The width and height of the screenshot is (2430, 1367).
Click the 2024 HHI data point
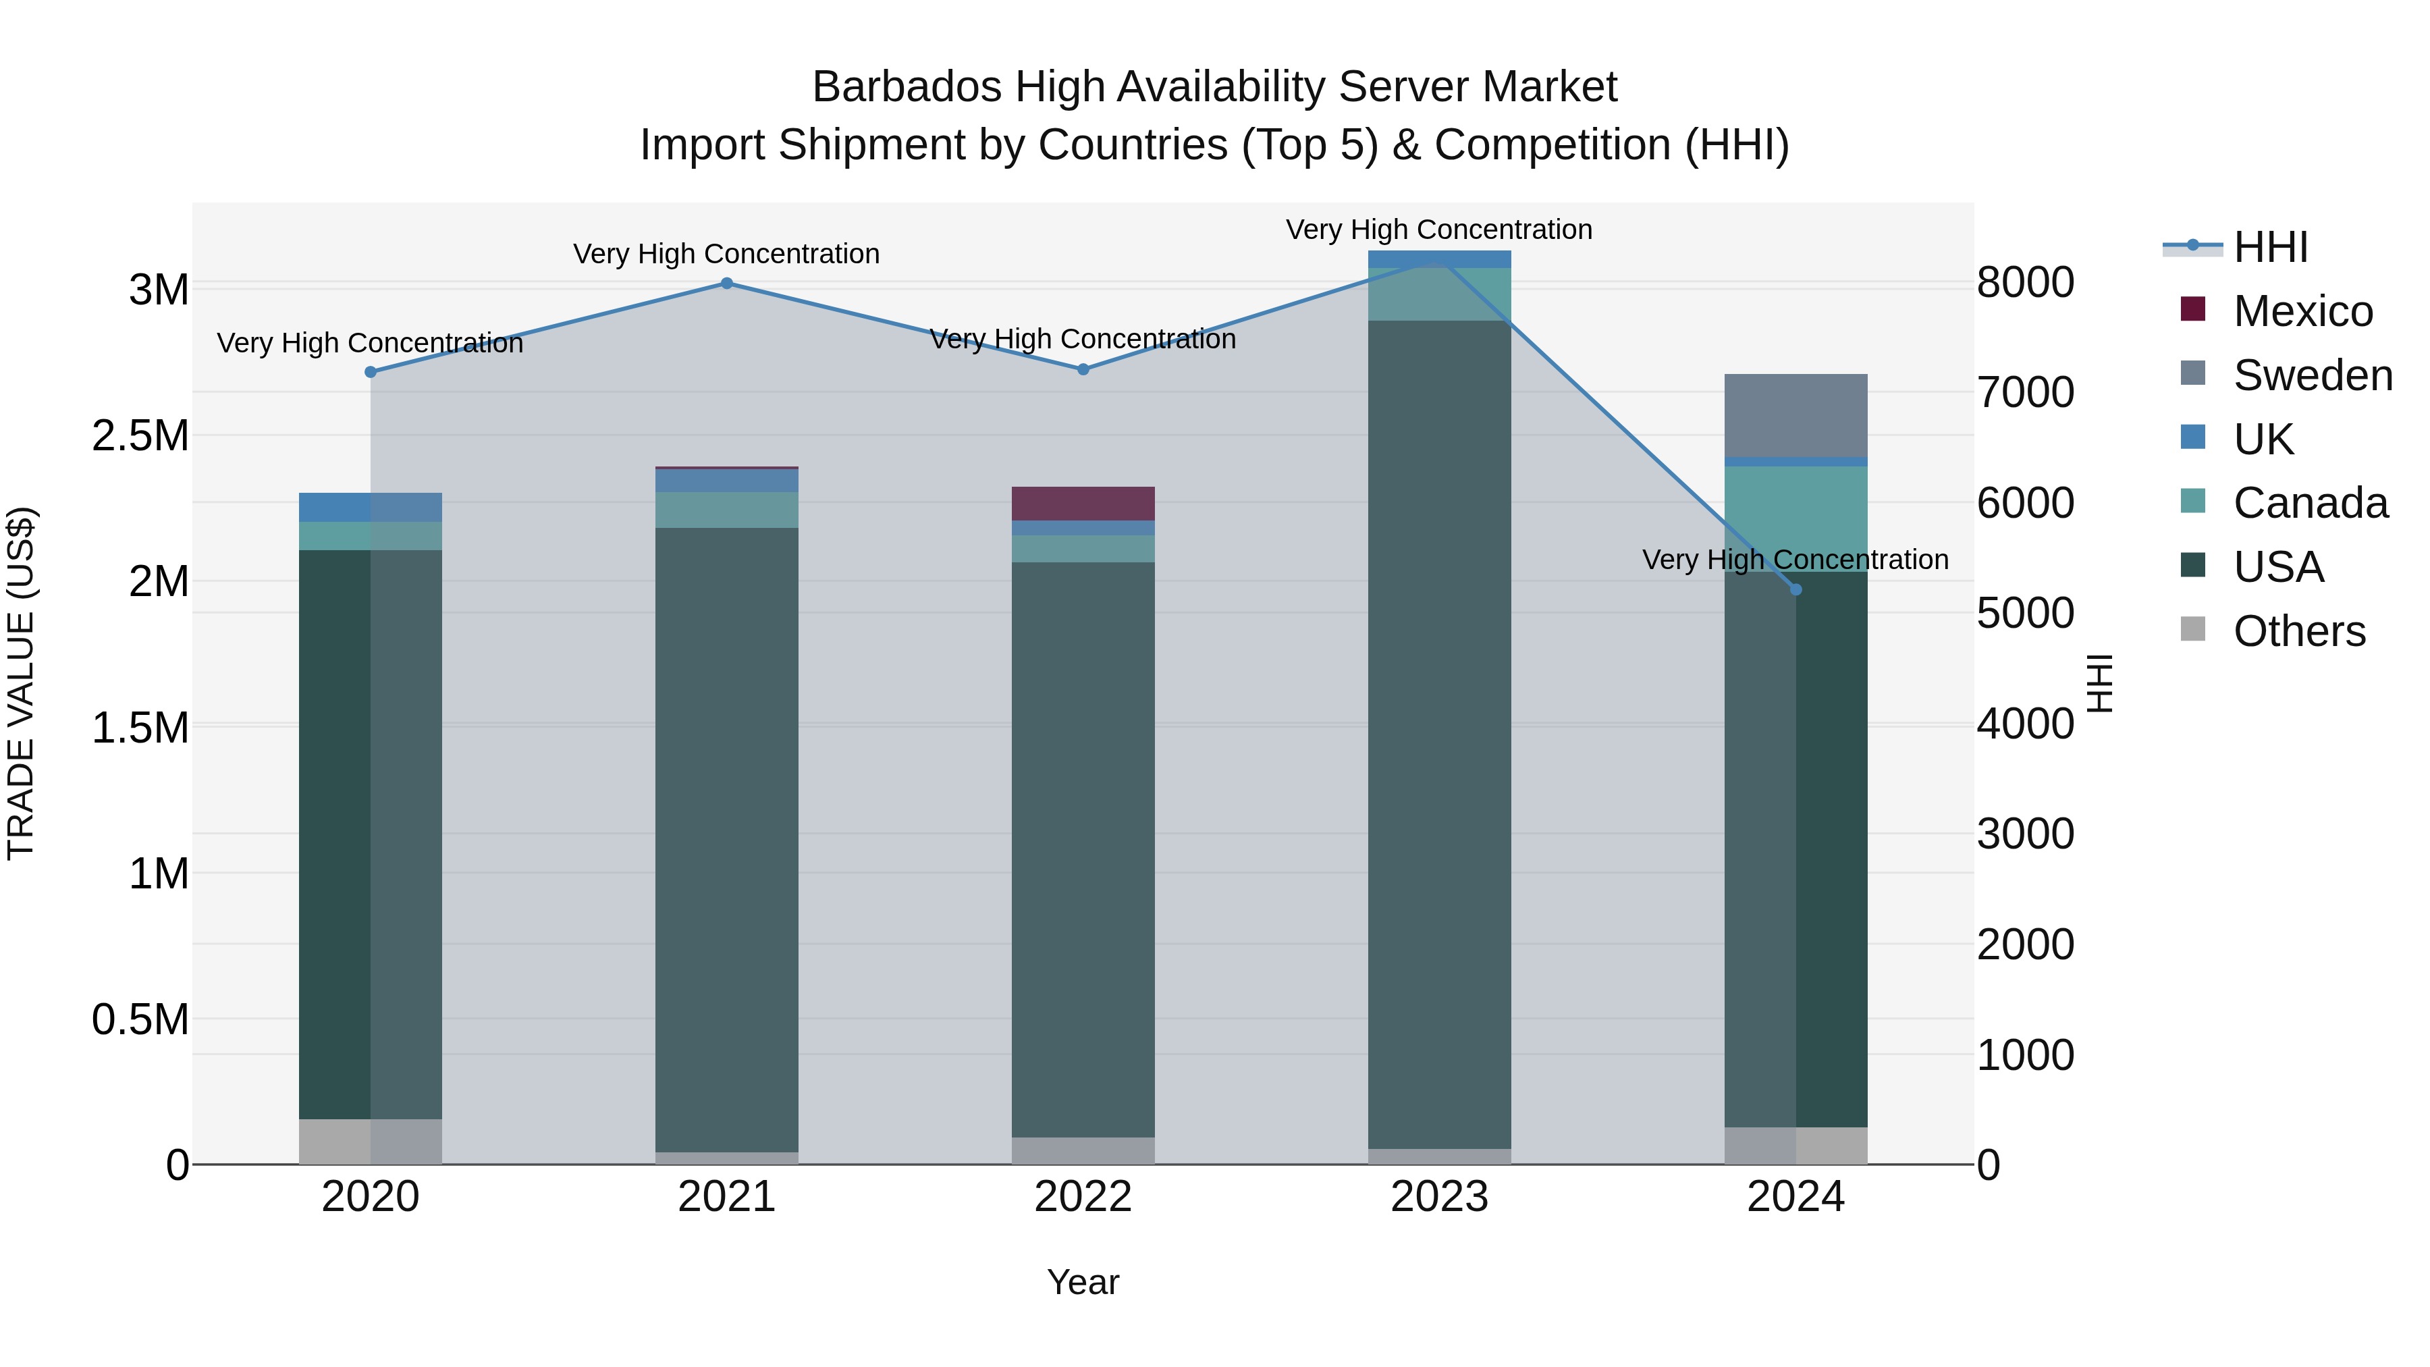pos(1796,589)
